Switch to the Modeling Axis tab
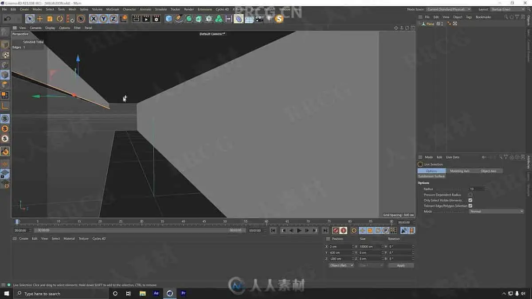 (x=460, y=171)
